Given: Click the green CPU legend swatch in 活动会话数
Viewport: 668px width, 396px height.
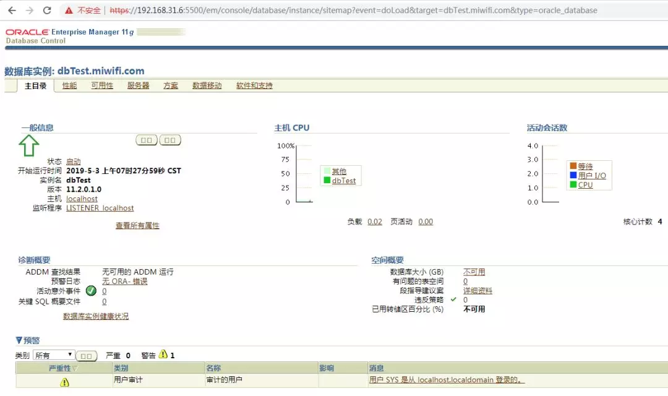Looking at the screenshot, I should click(x=573, y=184).
